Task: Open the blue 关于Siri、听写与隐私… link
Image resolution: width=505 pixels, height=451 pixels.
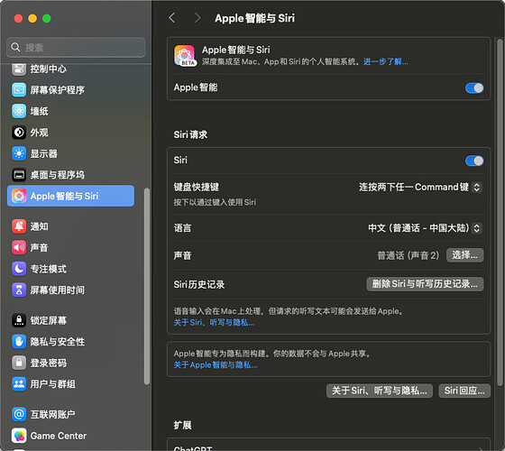Action: 215,323
